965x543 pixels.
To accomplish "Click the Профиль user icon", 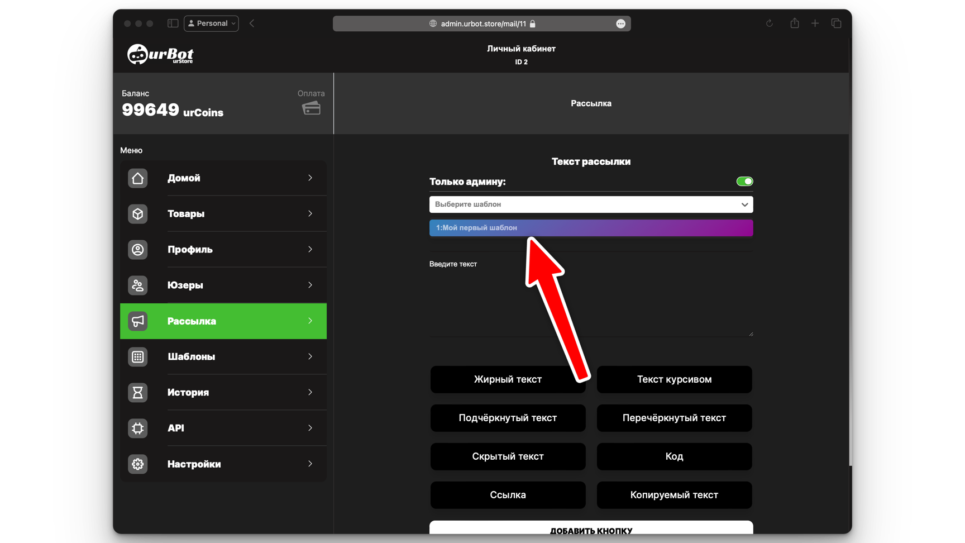I will click(137, 250).
